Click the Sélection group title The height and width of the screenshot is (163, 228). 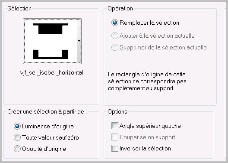[x=19, y=8]
